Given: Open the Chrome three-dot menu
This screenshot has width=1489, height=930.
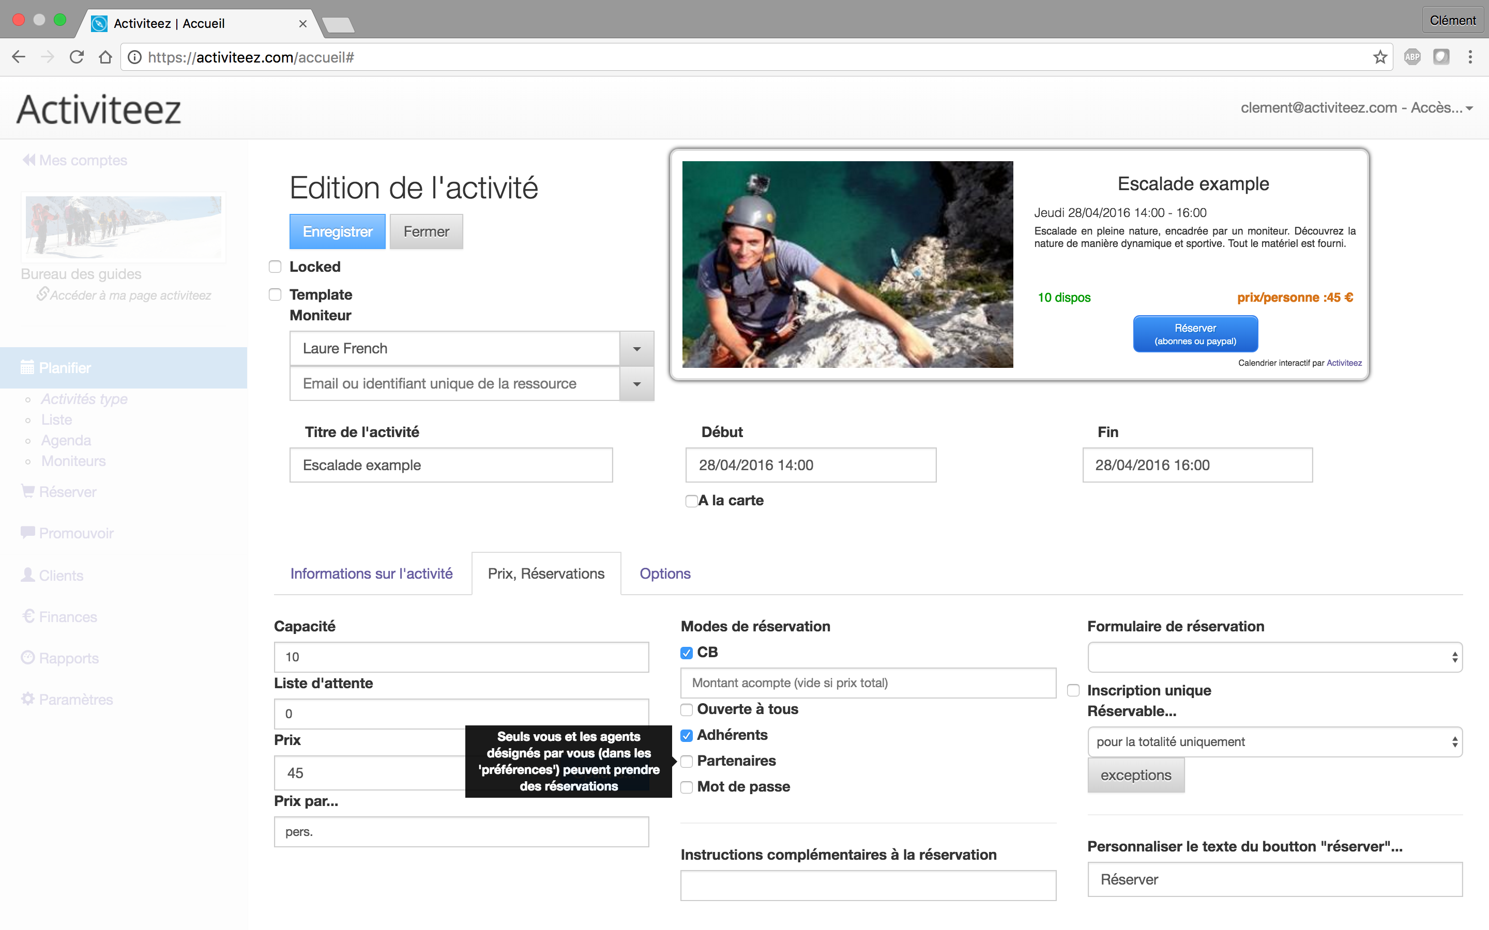Looking at the screenshot, I should [1470, 57].
